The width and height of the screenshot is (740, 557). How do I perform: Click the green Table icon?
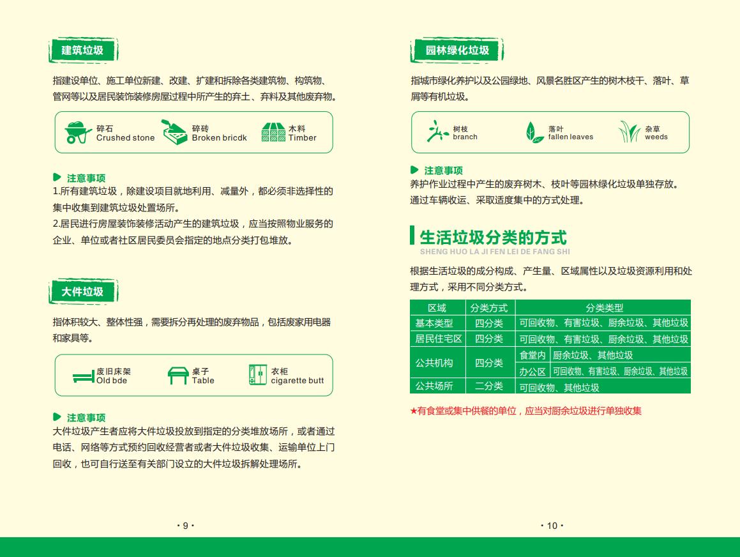coord(178,376)
